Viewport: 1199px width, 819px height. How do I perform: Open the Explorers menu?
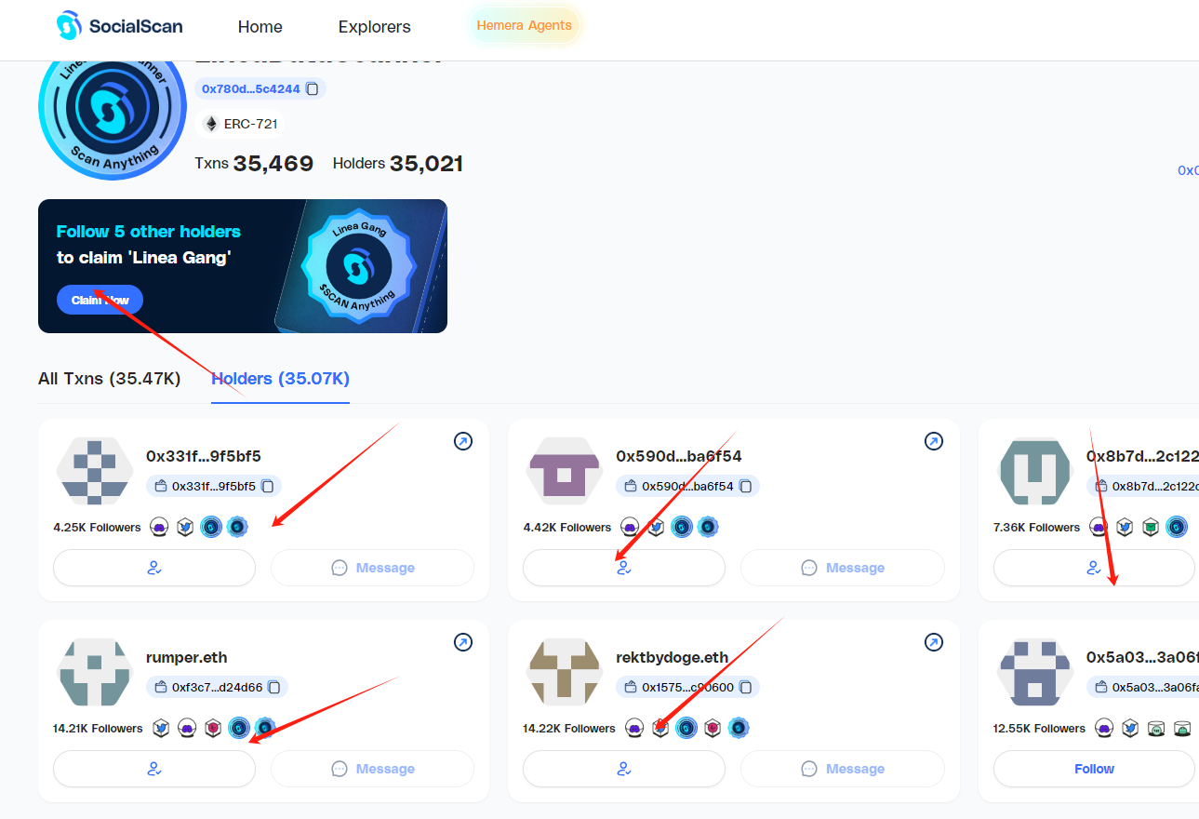[375, 27]
